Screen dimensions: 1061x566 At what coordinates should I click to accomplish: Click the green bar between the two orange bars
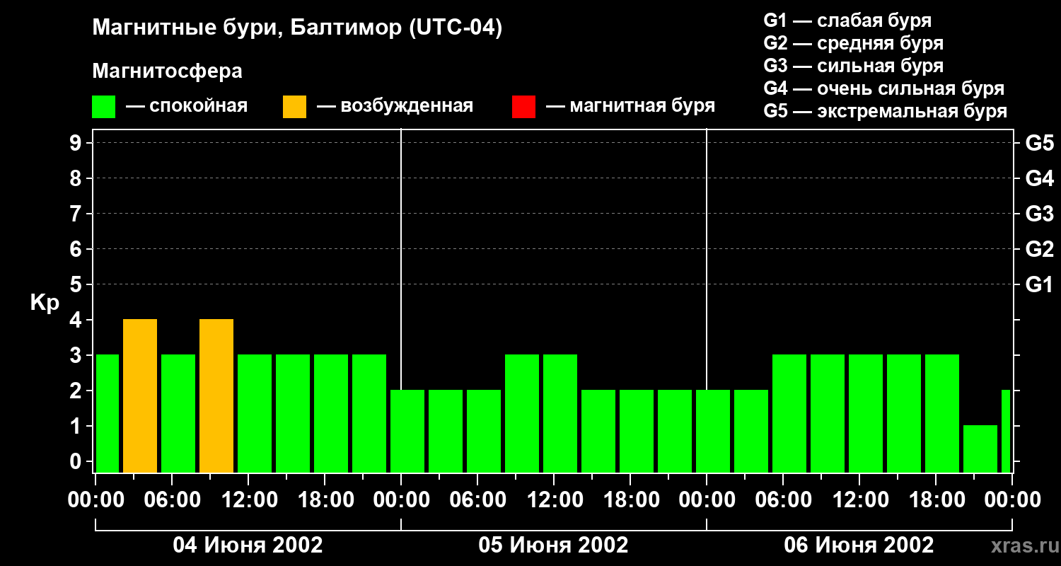[x=178, y=414]
